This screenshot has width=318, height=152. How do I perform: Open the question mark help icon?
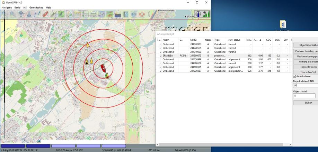pyautogui.click(x=126, y=14)
